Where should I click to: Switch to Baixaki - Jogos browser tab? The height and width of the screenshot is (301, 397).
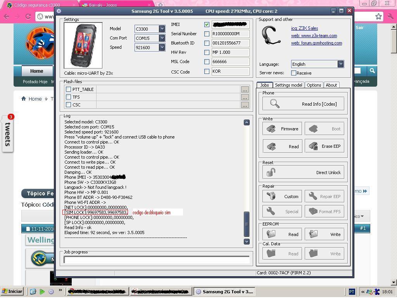(x=117, y=5)
